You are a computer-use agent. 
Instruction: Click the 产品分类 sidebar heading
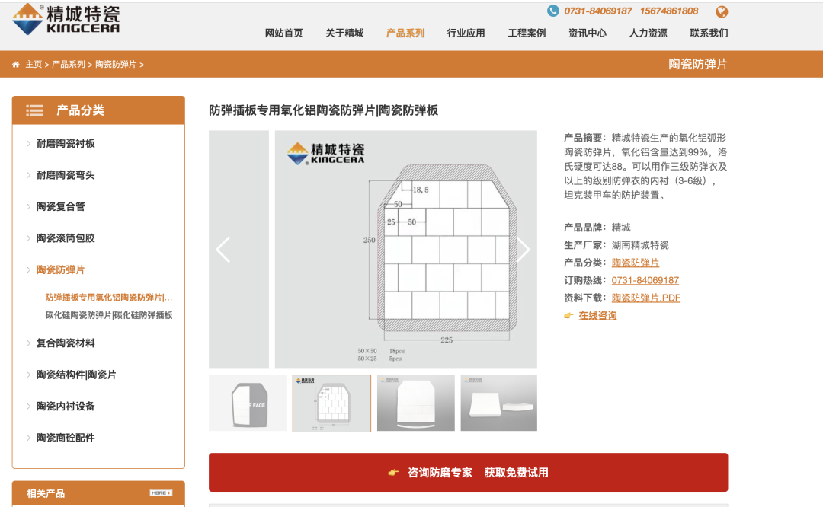80,110
